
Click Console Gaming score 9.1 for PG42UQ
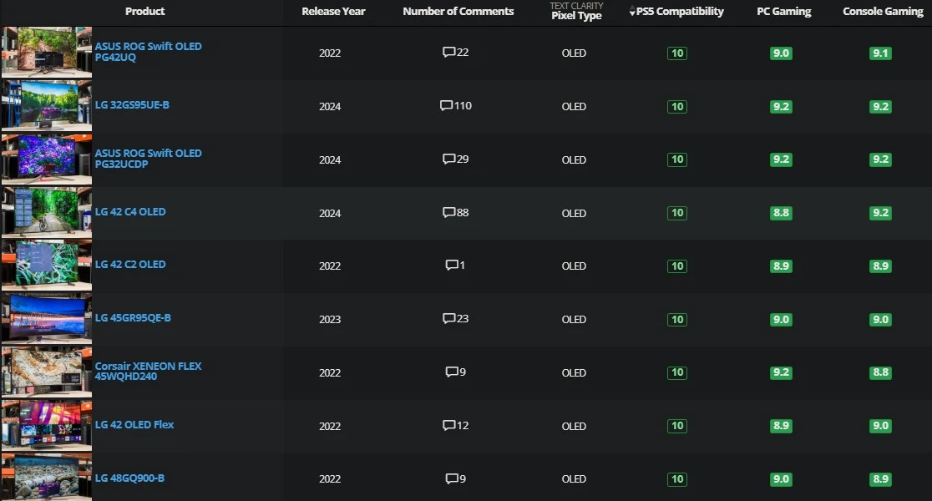[880, 53]
